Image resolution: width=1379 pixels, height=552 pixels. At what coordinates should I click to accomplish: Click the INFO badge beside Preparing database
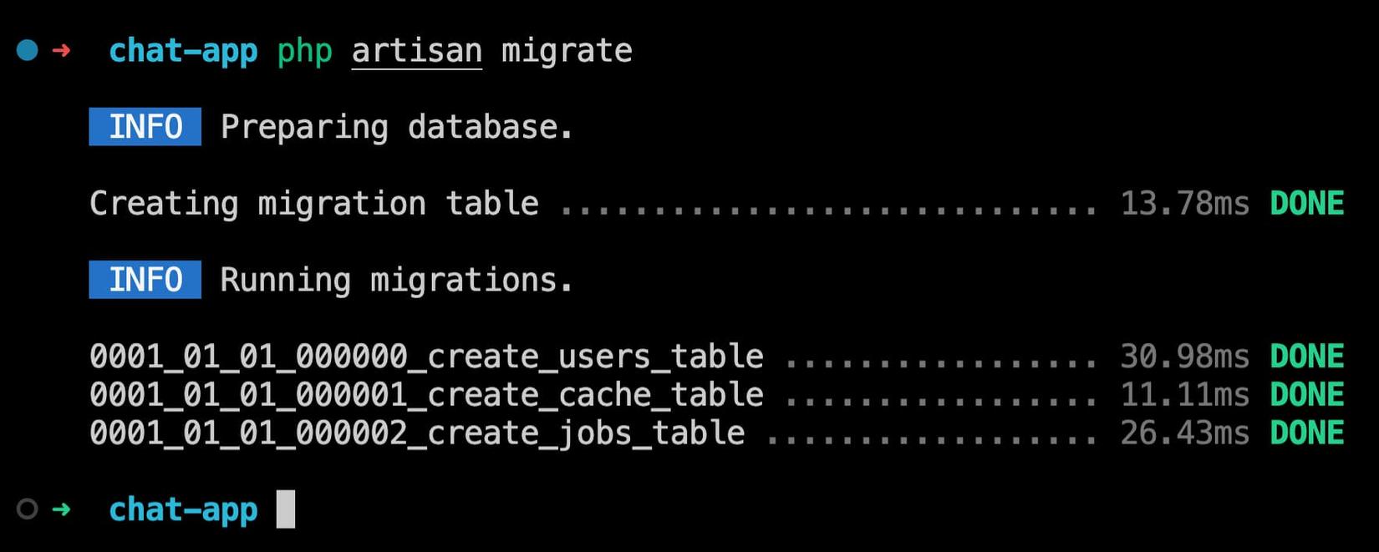145,127
